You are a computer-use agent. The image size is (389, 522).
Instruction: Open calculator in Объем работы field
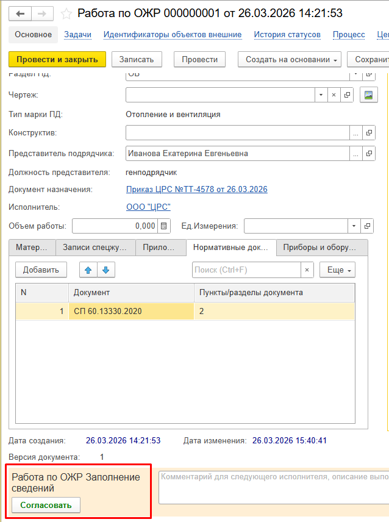pos(163,226)
